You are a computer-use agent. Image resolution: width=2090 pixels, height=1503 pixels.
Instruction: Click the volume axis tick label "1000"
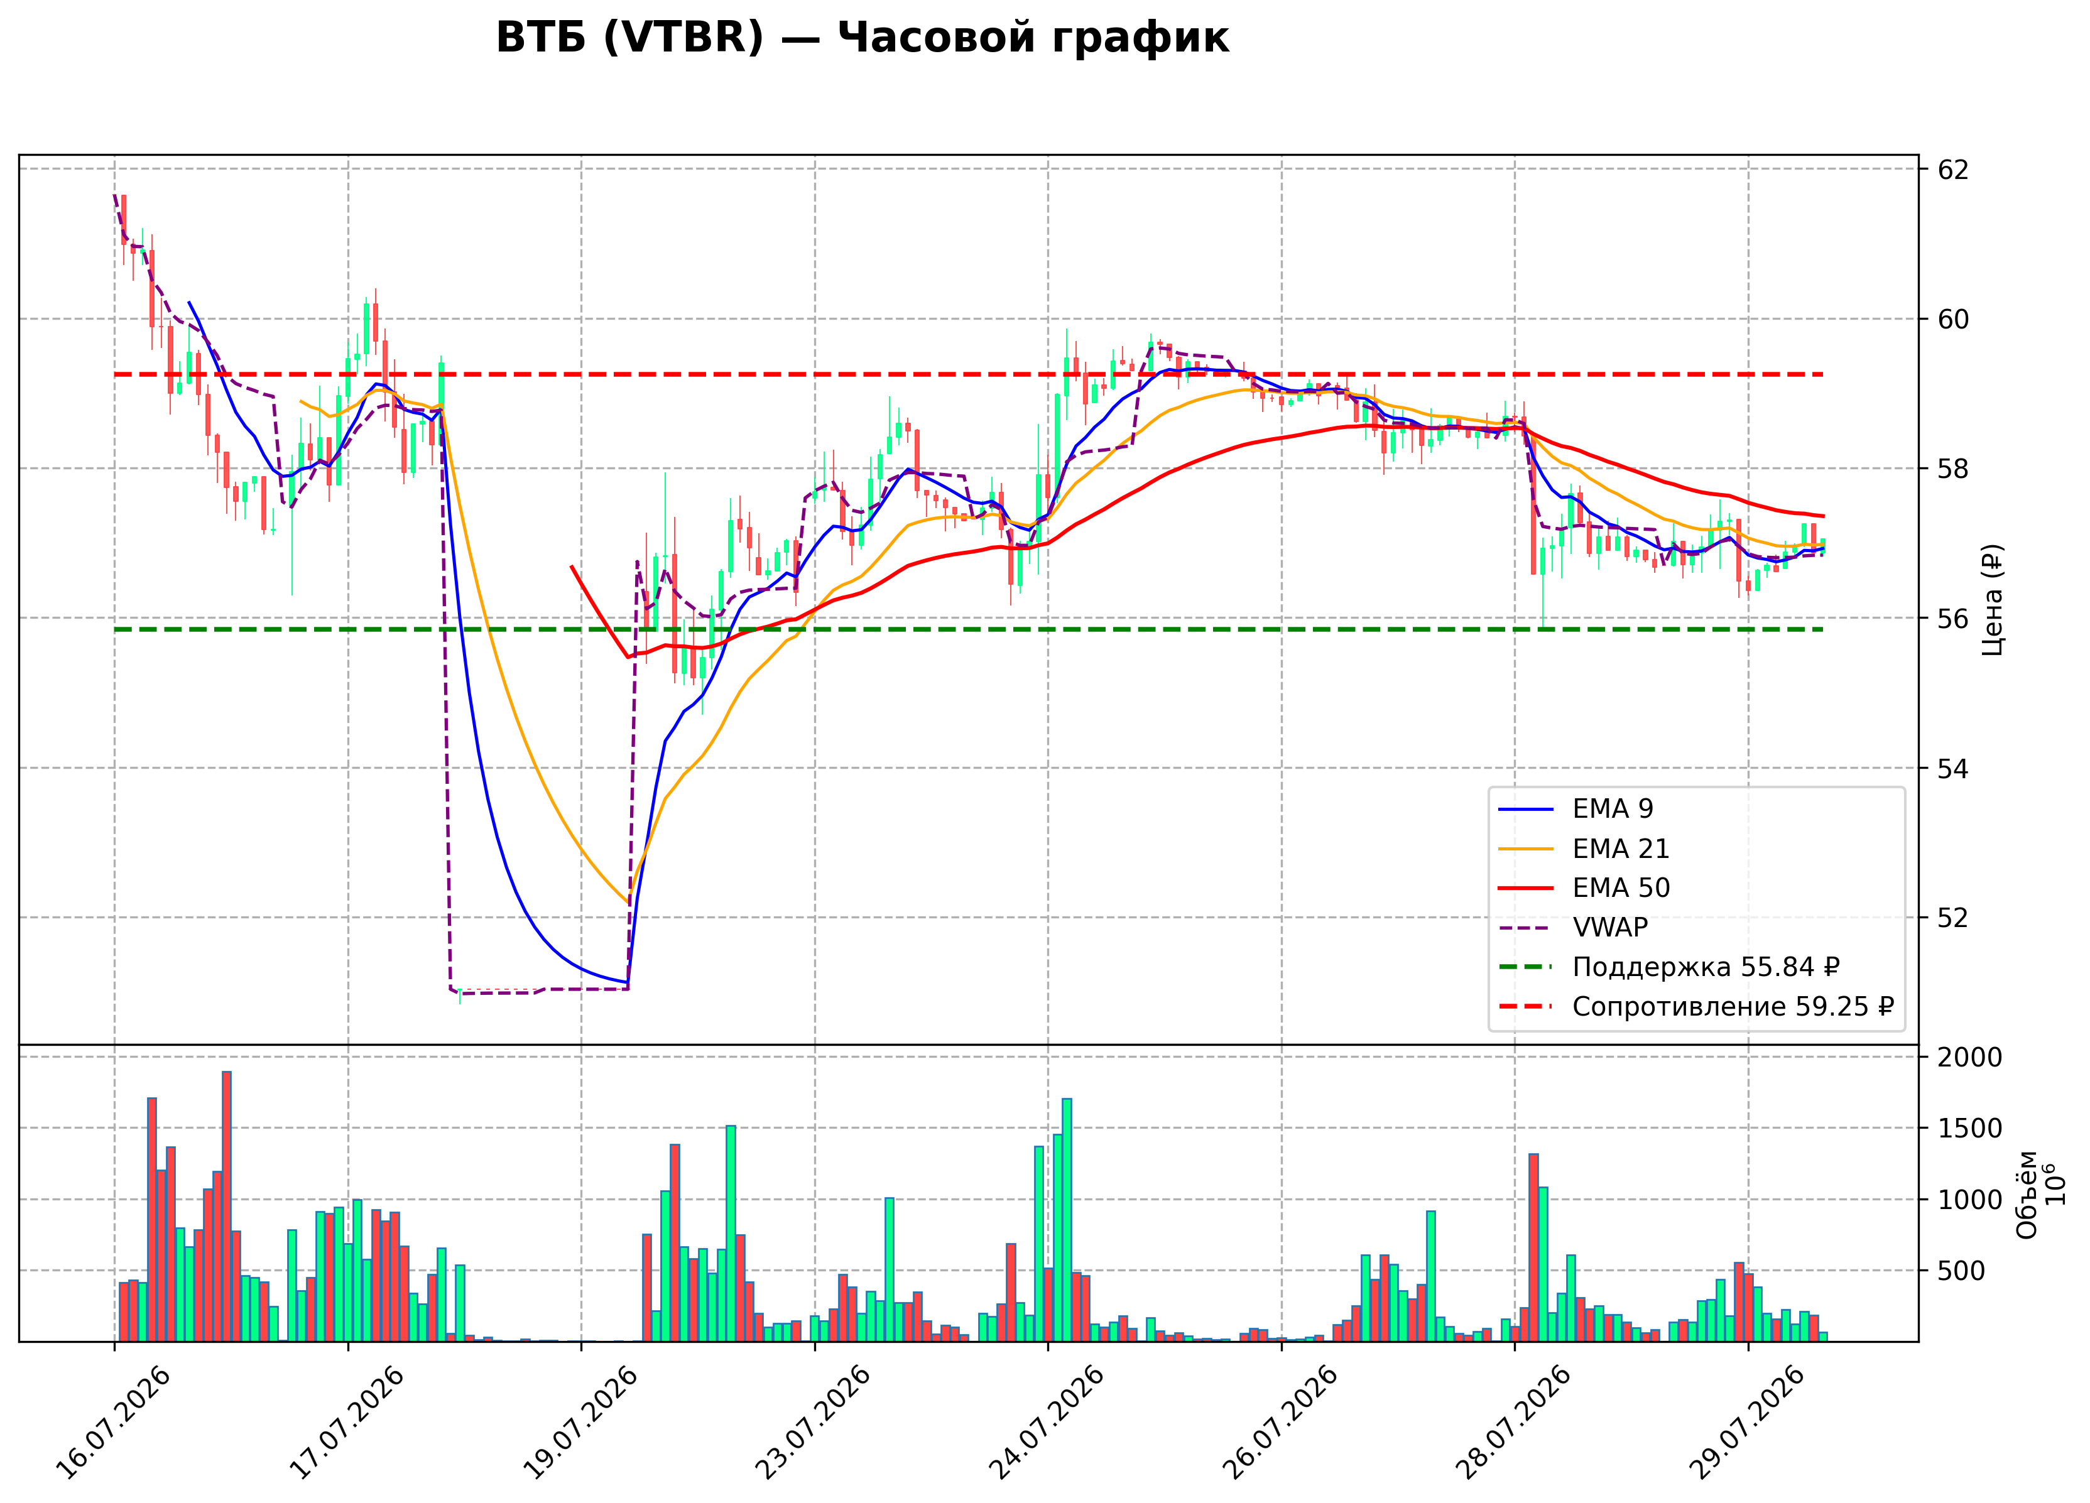coord(1970,1200)
